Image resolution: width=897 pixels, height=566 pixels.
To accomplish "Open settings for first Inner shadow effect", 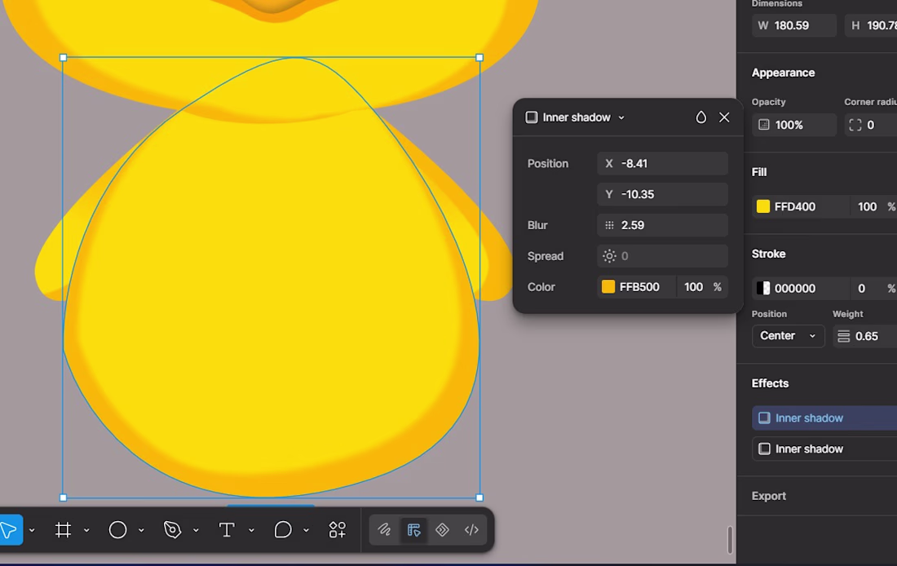I will coord(764,418).
